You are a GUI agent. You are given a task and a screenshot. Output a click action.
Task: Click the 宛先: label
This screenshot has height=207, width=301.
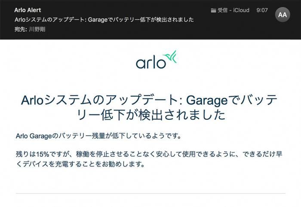click(21, 29)
